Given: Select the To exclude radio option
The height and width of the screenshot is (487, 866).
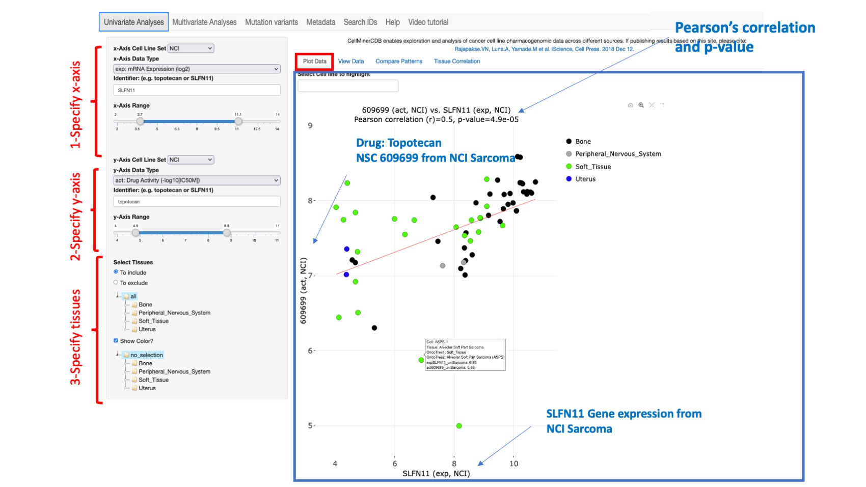Looking at the screenshot, I should [116, 283].
